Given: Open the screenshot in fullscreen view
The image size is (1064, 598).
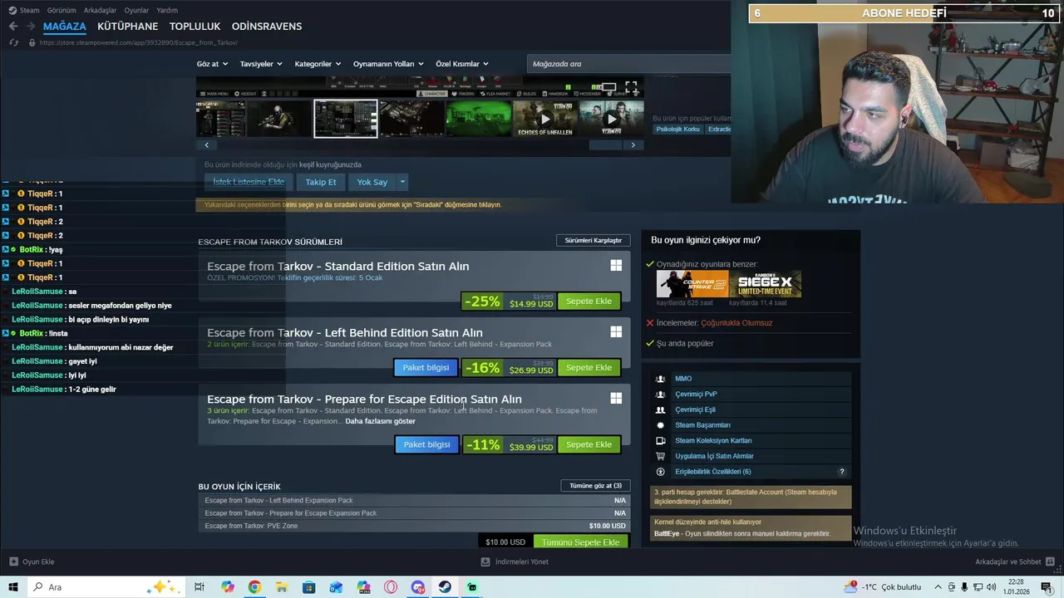Looking at the screenshot, I should click(631, 86).
